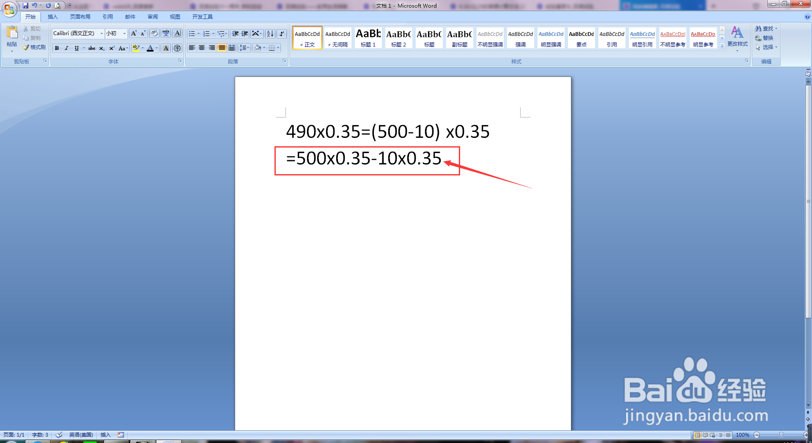Switch to References (引用) tab
The height and width of the screenshot is (443, 812).
point(107,17)
